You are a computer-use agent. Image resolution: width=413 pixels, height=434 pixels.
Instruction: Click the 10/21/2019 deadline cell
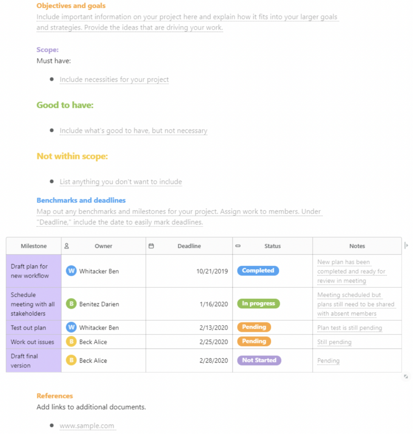[189, 271]
